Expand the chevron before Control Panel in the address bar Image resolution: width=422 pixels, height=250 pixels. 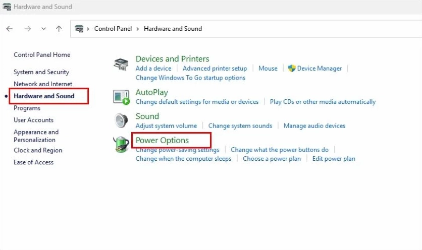tap(88, 29)
